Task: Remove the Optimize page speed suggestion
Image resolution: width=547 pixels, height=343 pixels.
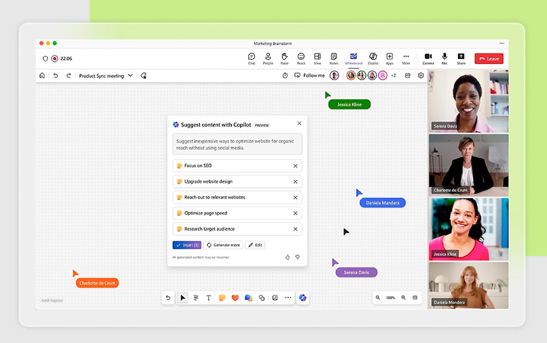Action: 296,213
